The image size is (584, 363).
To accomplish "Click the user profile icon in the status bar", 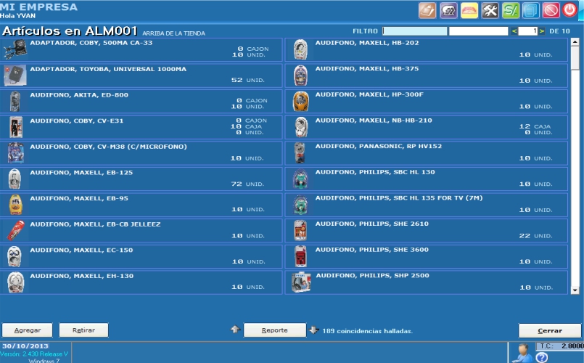I will coord(520,353).
